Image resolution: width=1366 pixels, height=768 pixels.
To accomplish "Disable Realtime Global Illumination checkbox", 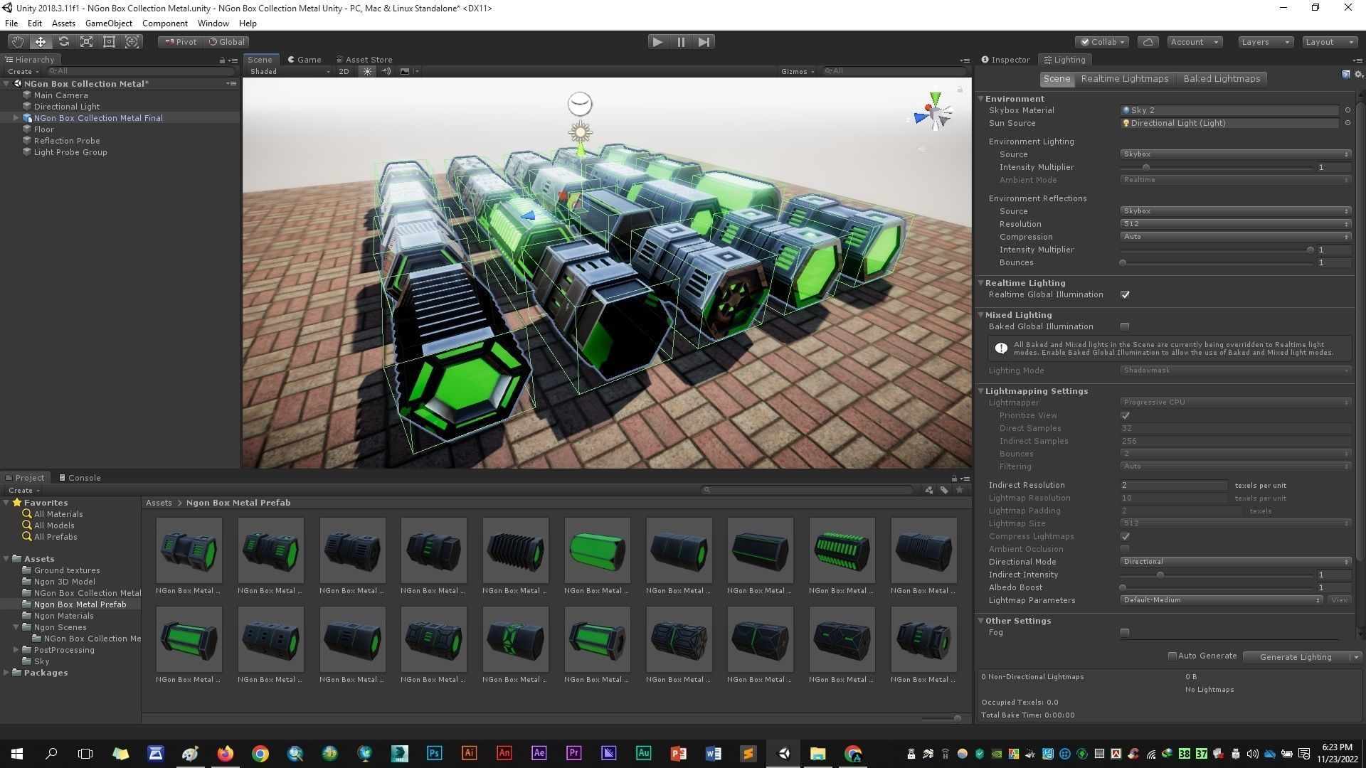I will (1125, 294).
